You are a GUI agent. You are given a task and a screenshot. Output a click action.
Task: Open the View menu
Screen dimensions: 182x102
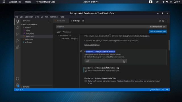click(x=37, y=17)
